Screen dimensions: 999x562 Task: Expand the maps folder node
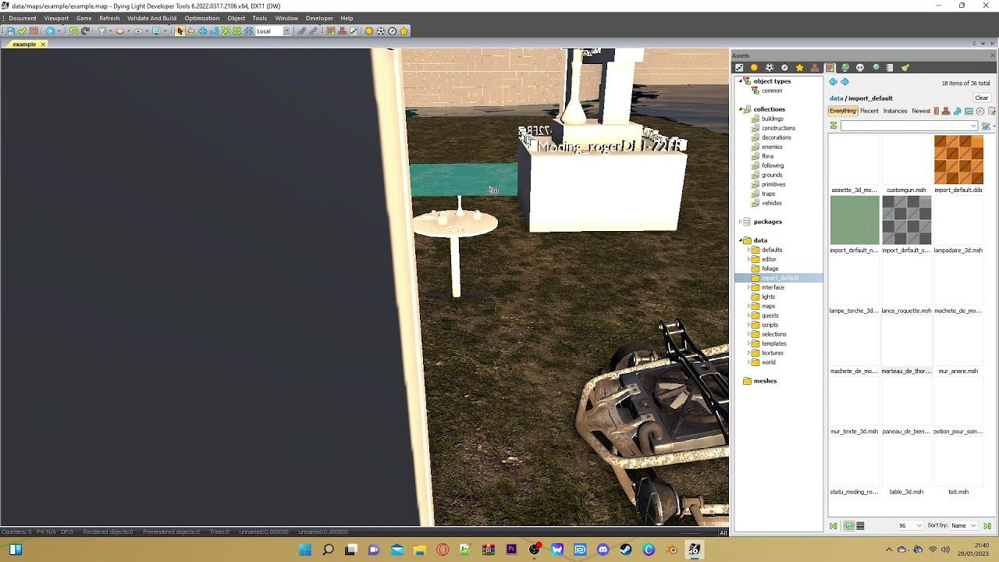click(x=748, y=306)
